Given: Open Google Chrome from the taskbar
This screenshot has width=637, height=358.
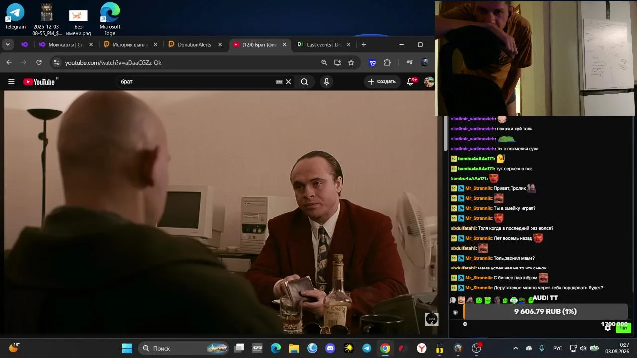Looking at the screenshot, I should pyautogui.click(x=385, y=348).
